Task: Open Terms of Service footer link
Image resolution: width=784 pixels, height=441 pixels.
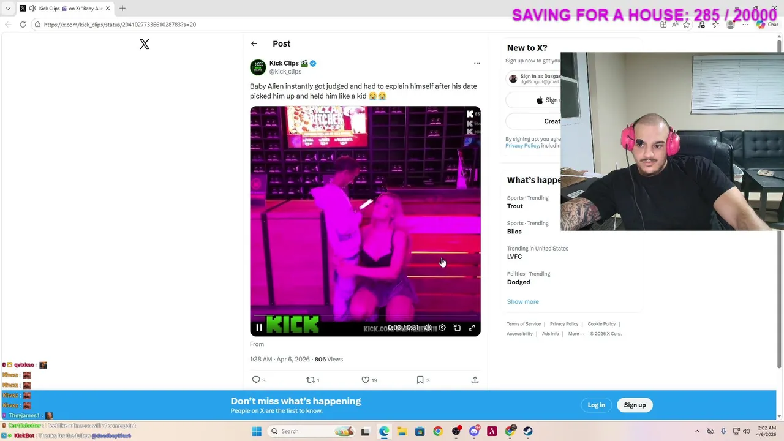Action: click(524, 324)
